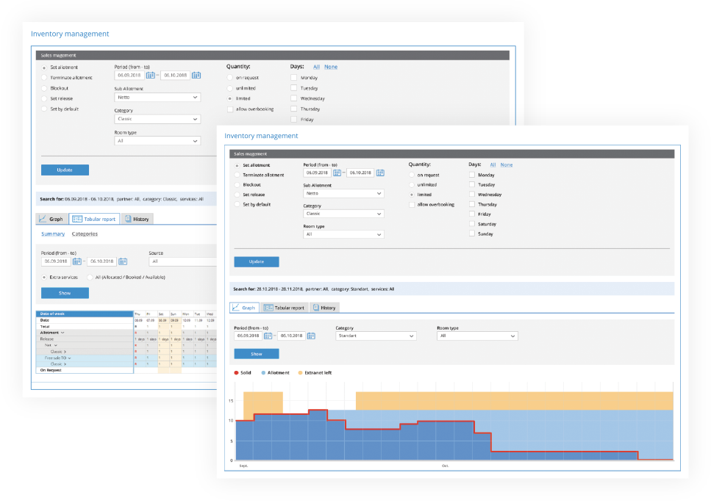Open Summary link in back window

click(x=53, y=234)
